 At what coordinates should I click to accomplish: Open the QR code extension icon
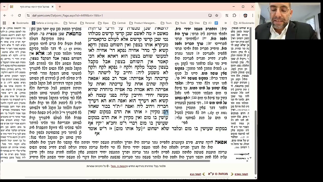[x=227, y=15]
